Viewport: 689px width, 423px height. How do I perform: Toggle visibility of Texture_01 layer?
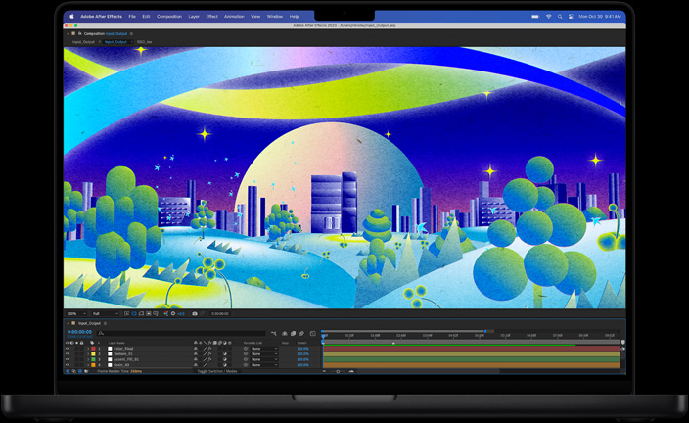[x=68, y=354]
